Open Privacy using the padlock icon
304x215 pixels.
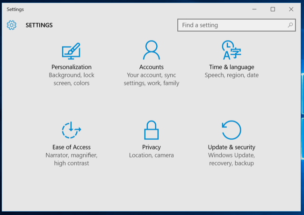(152, 130)
